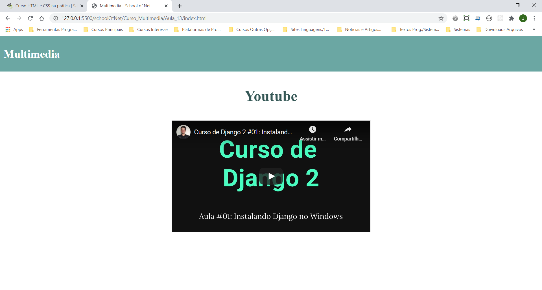Viewport: 542px width, 290px height.
Task: Open the Cursos Outras Opç... bookmark folder
Action: 252,30
